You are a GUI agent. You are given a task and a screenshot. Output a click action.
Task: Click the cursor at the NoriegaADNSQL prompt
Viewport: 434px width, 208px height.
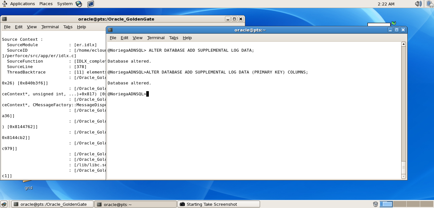[x=148, y=94]
